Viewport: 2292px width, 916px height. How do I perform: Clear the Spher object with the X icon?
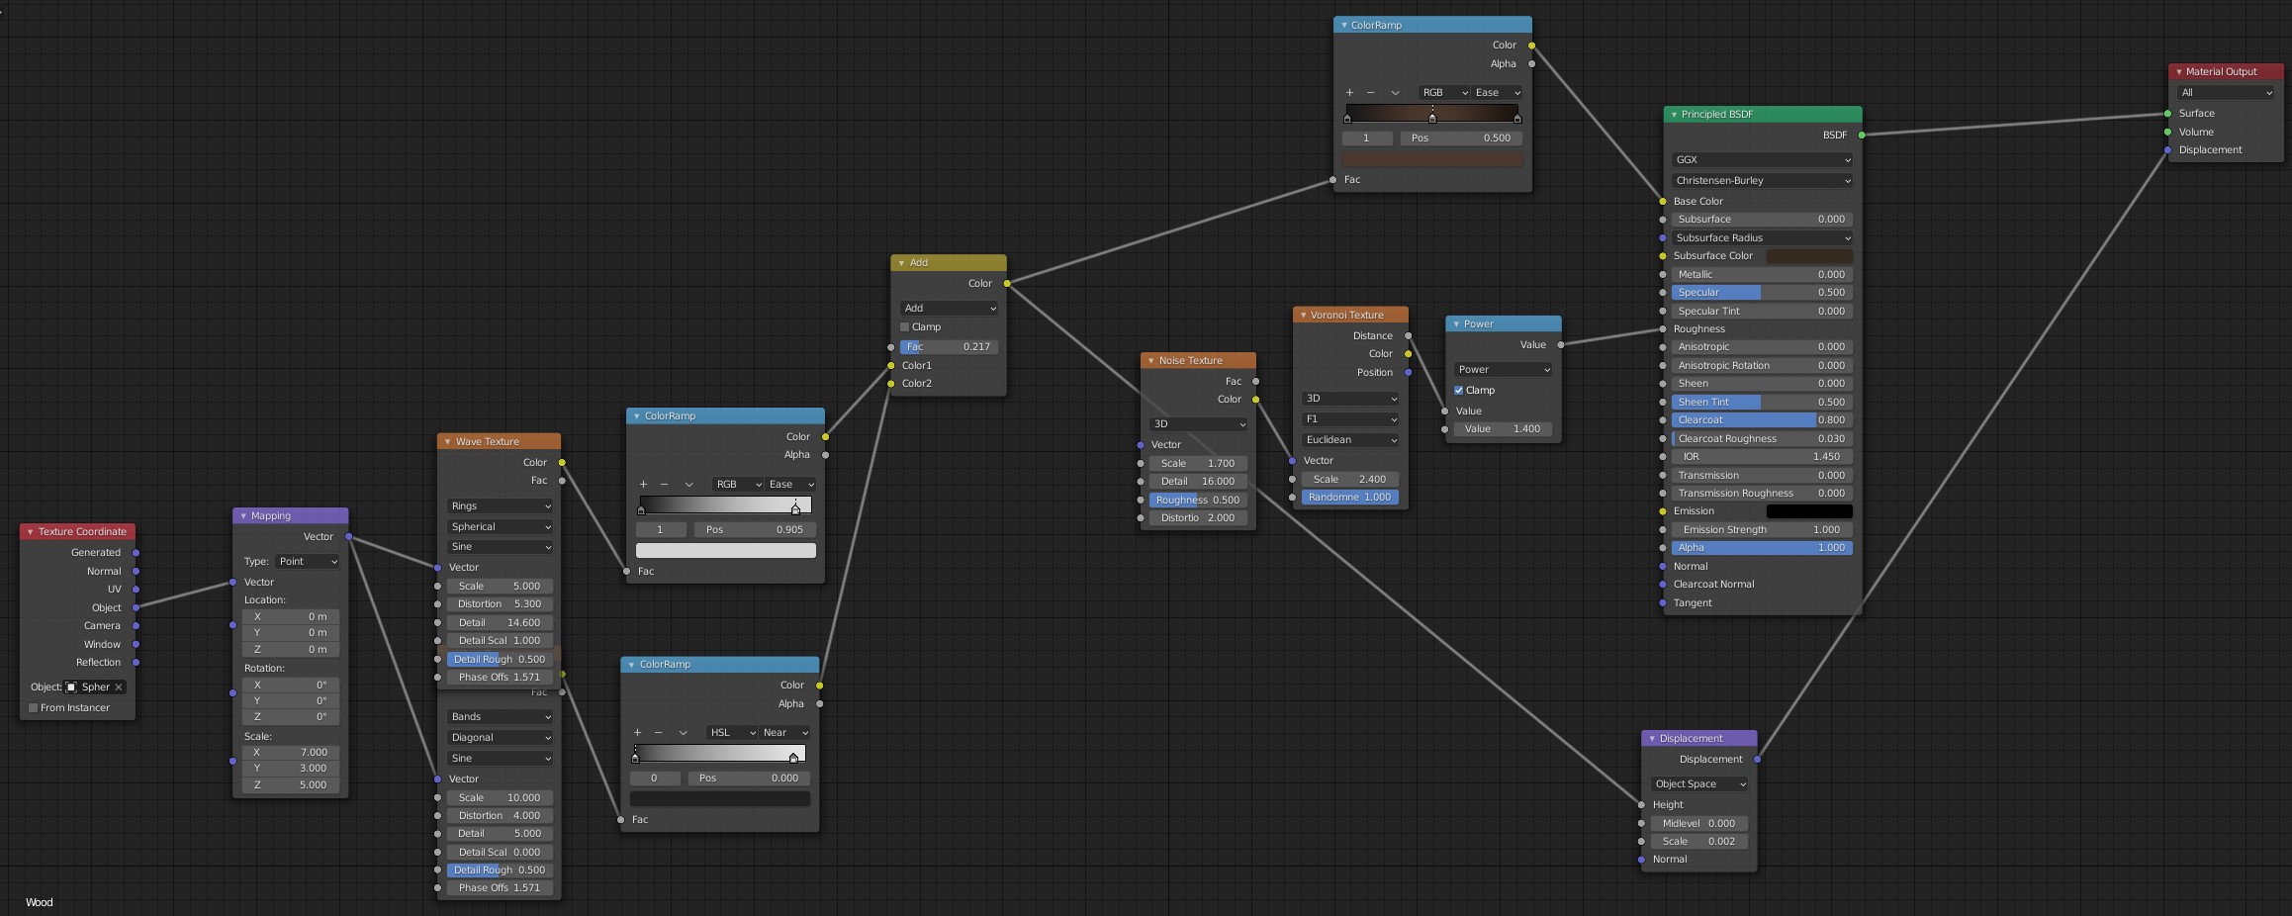click(x=119, y=687)
